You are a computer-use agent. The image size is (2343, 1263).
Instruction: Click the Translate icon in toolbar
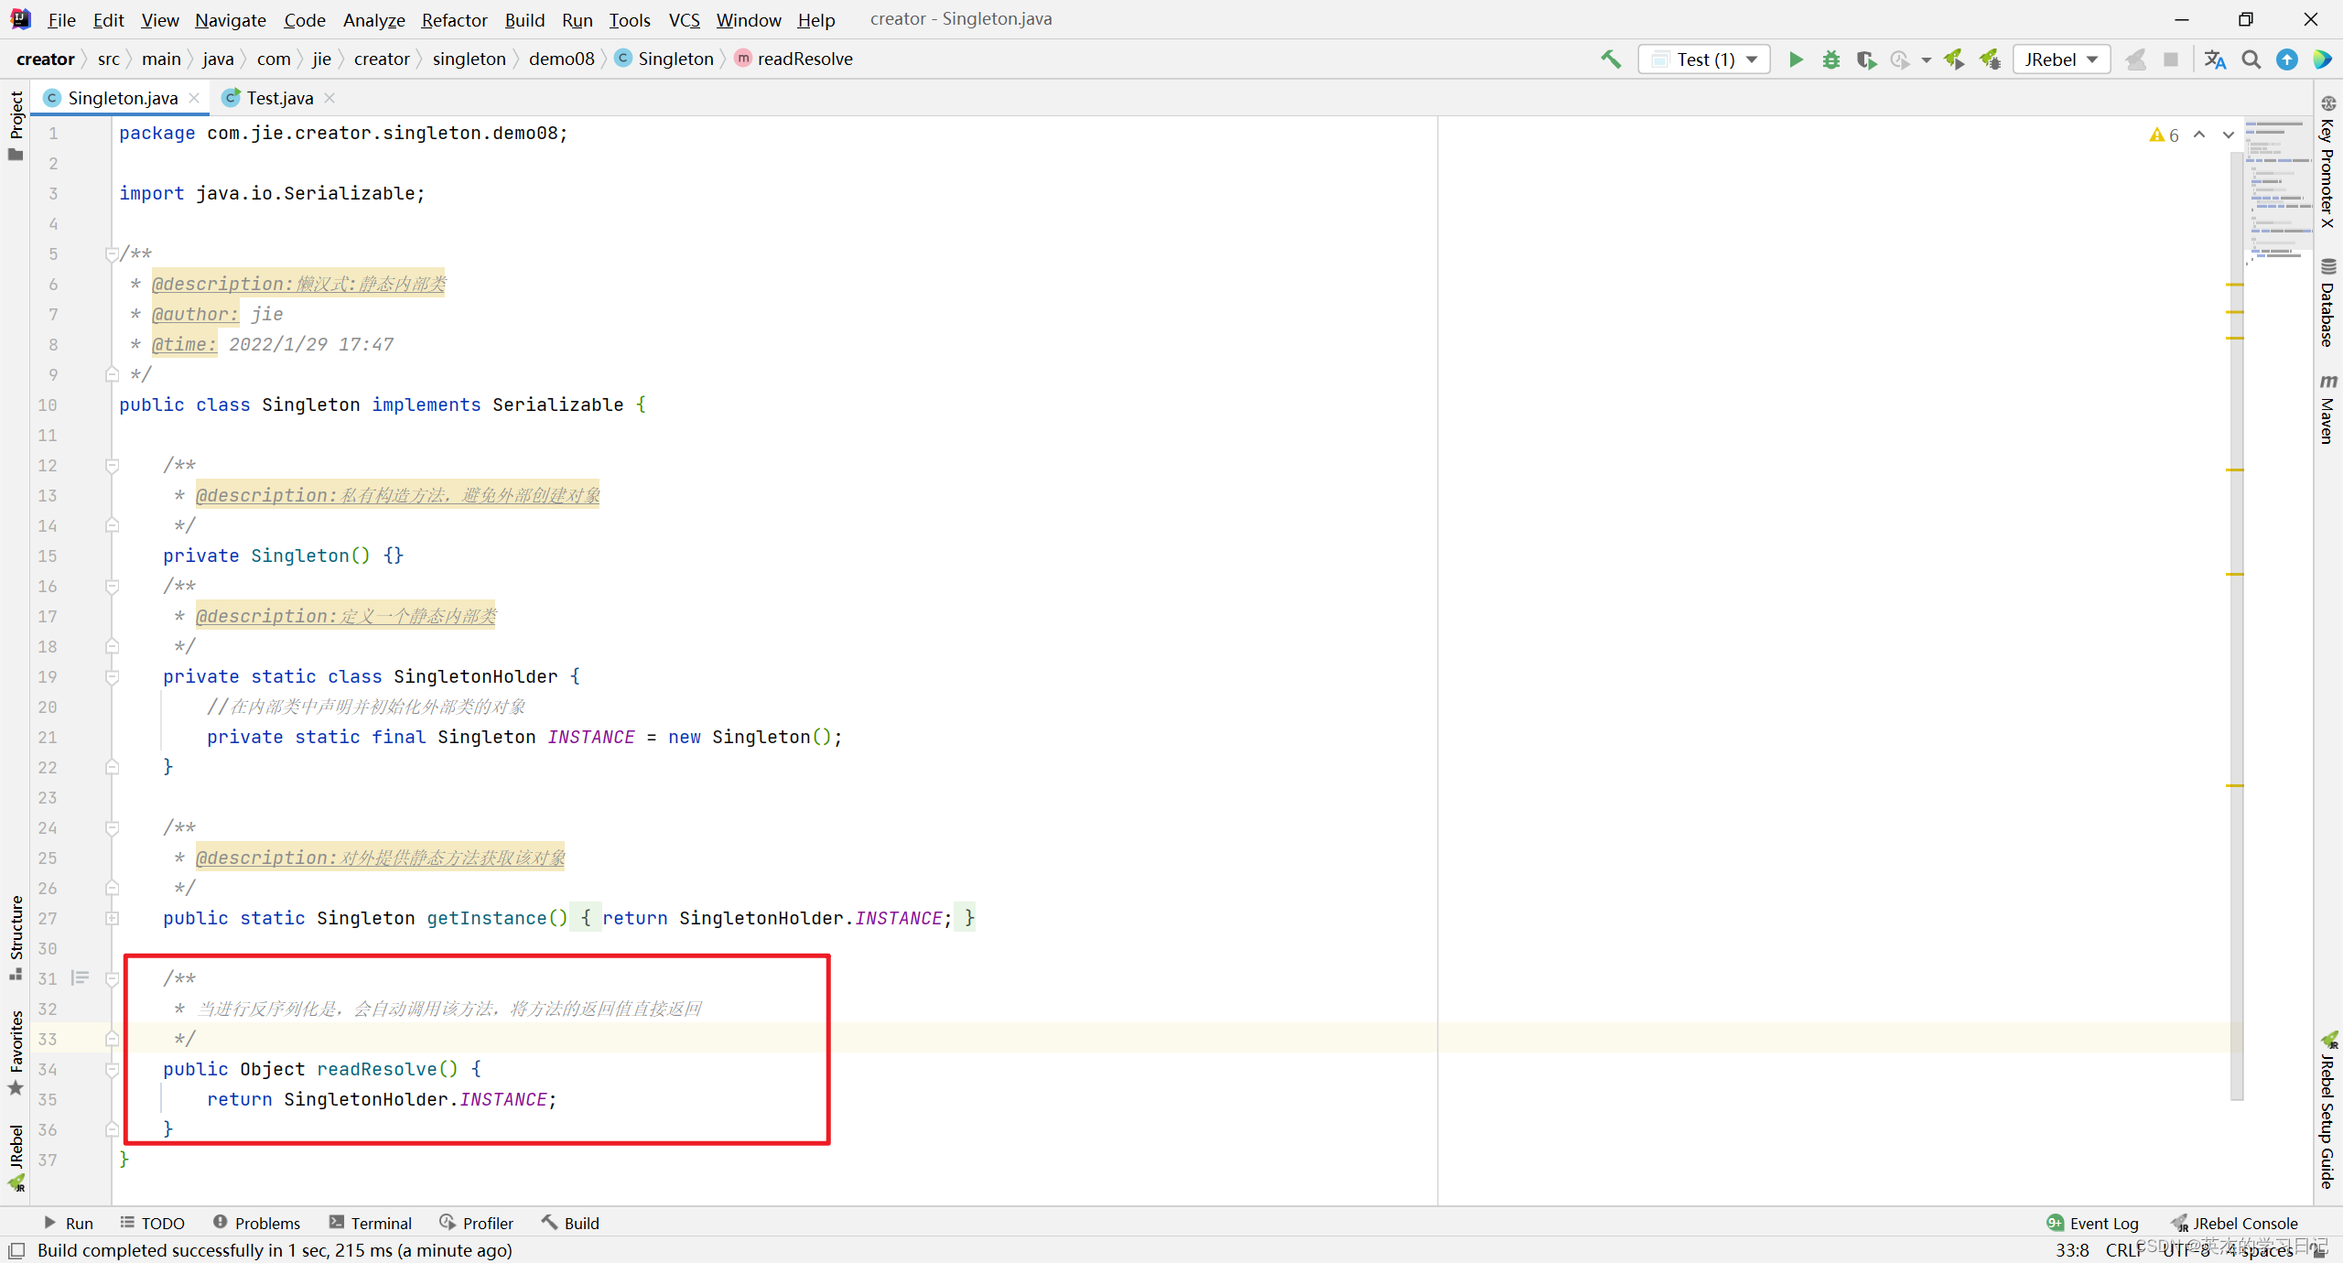coord(2215,59)
